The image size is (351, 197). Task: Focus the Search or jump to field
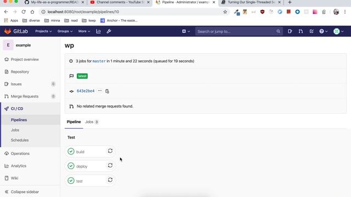pos(239,32)
